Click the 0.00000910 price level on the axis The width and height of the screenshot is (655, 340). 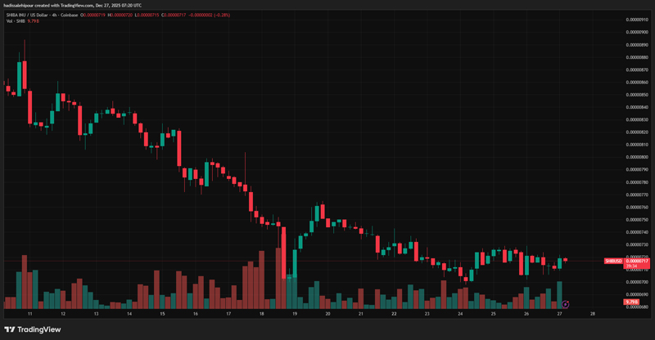pyautogui.click(x=637, y=19)
